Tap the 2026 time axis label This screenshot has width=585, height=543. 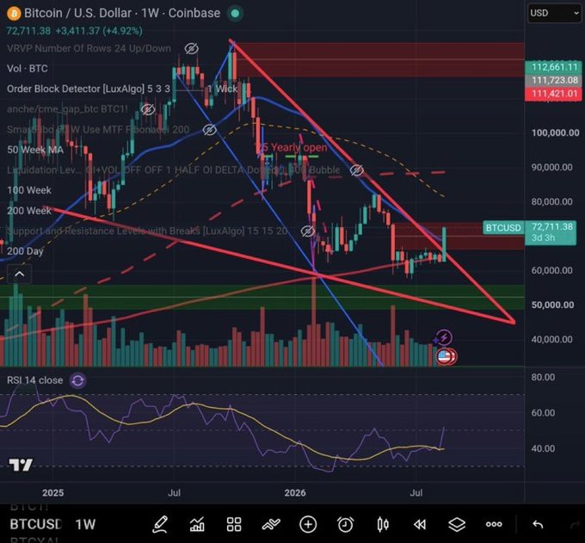coord(295,493)
